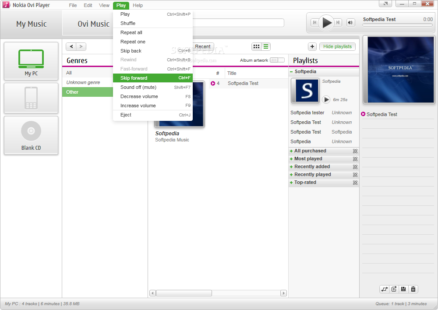Select the Unknown genre entry
438x310 pixels.
click(x=88, y=82)
